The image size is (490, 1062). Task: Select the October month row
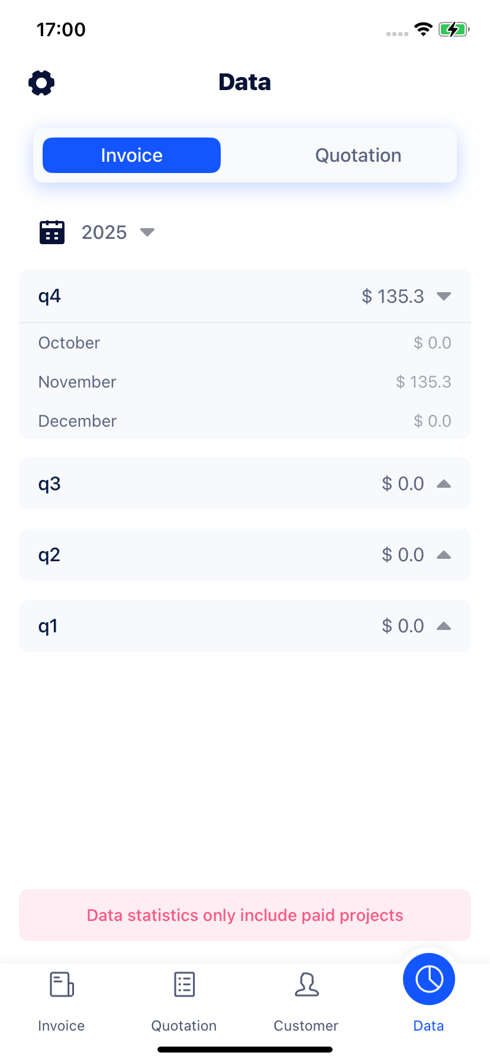(245, 343)
